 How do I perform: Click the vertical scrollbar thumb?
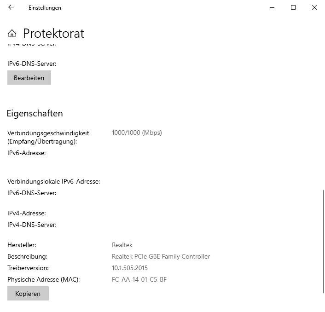point(323,240)
